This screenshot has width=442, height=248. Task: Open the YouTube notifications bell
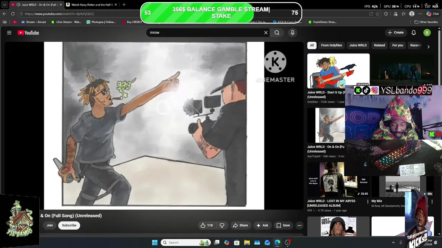[x=414, y=33]
